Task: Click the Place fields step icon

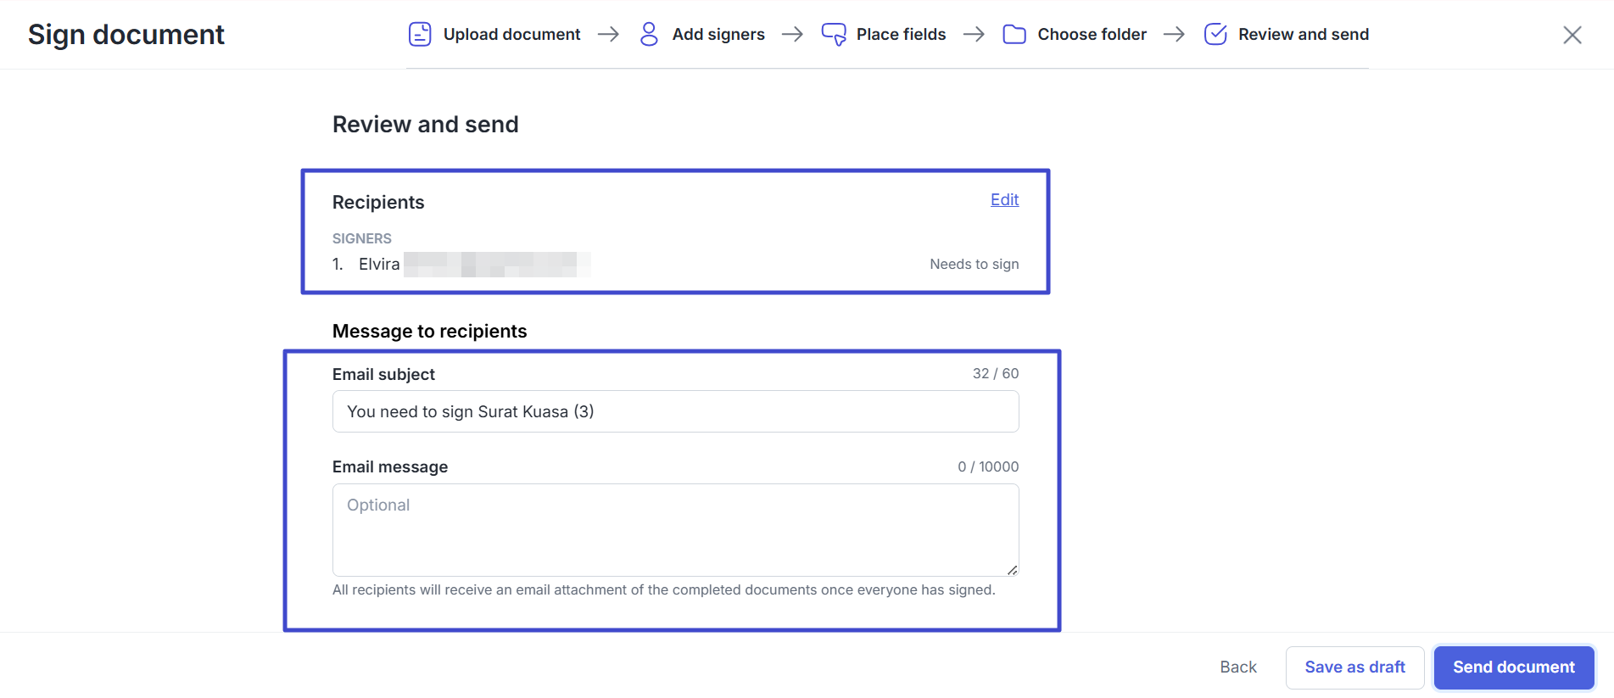Action: coord(834,34)
